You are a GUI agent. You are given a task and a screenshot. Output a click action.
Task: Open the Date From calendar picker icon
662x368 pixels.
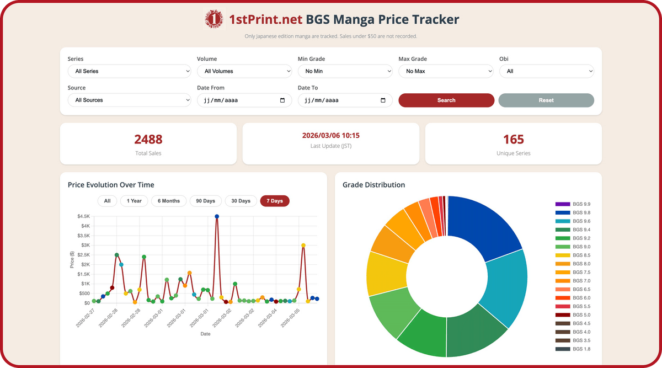(282, 100)
